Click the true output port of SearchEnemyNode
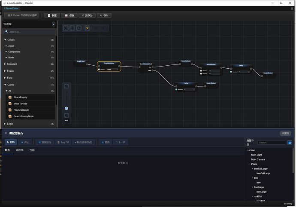Viewport: 296px width, 207px height. click(x=153, y=67)
